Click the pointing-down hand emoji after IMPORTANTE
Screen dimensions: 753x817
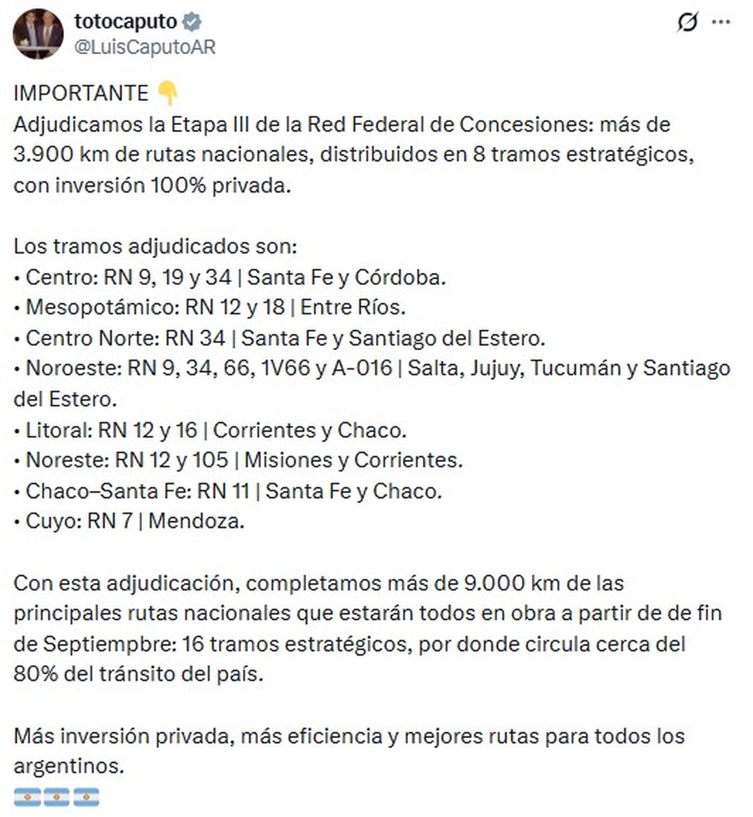click(x=168, y=93)
